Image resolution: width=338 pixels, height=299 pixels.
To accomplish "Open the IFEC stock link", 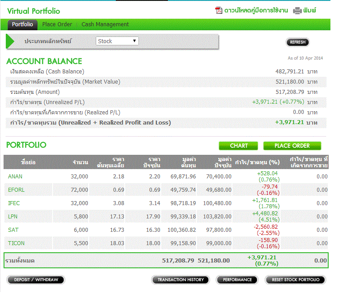I will (x=14, y=203).
